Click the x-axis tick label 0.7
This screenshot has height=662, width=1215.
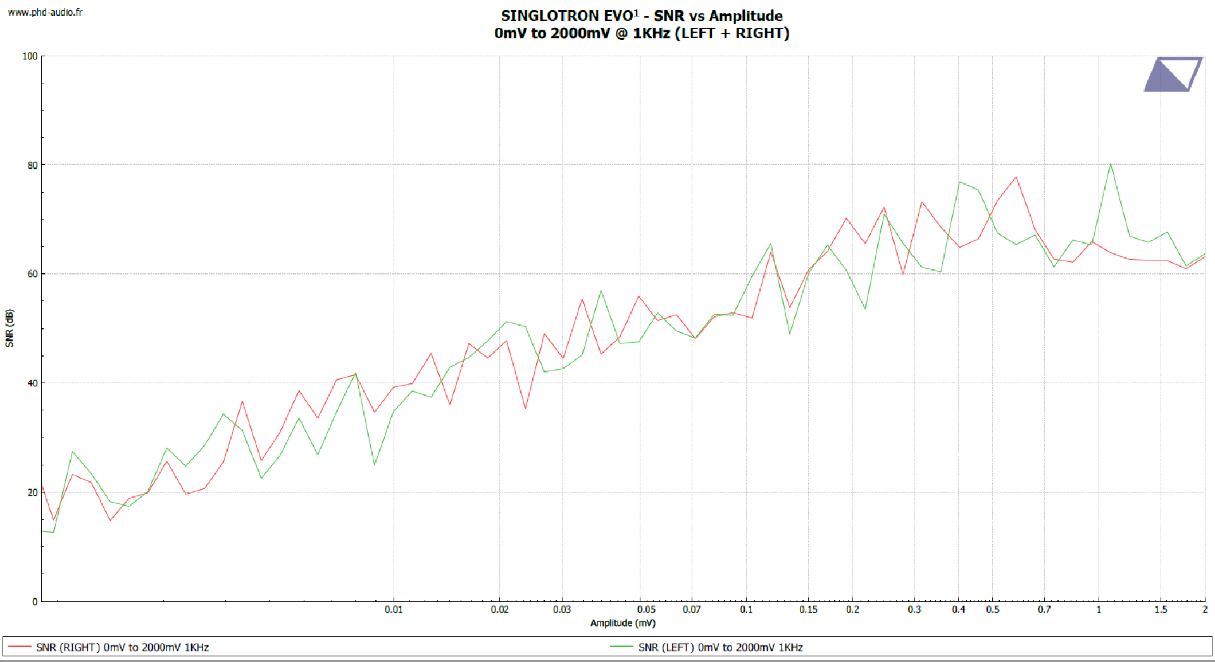coord(1044,610)
